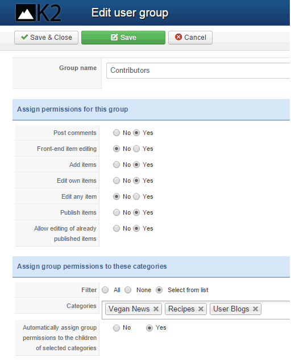
Task: Set Post comments to No
Action: click(x=117, y=133)
